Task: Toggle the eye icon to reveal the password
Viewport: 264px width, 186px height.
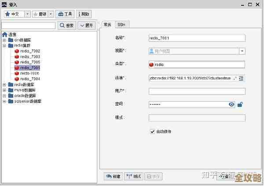Action: pyautogui.click(x=231, y=104)
